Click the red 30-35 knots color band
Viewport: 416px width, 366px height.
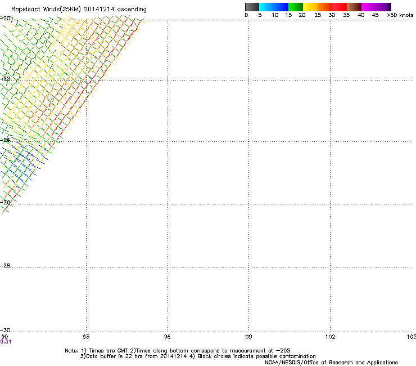click(x=340, y=7)
